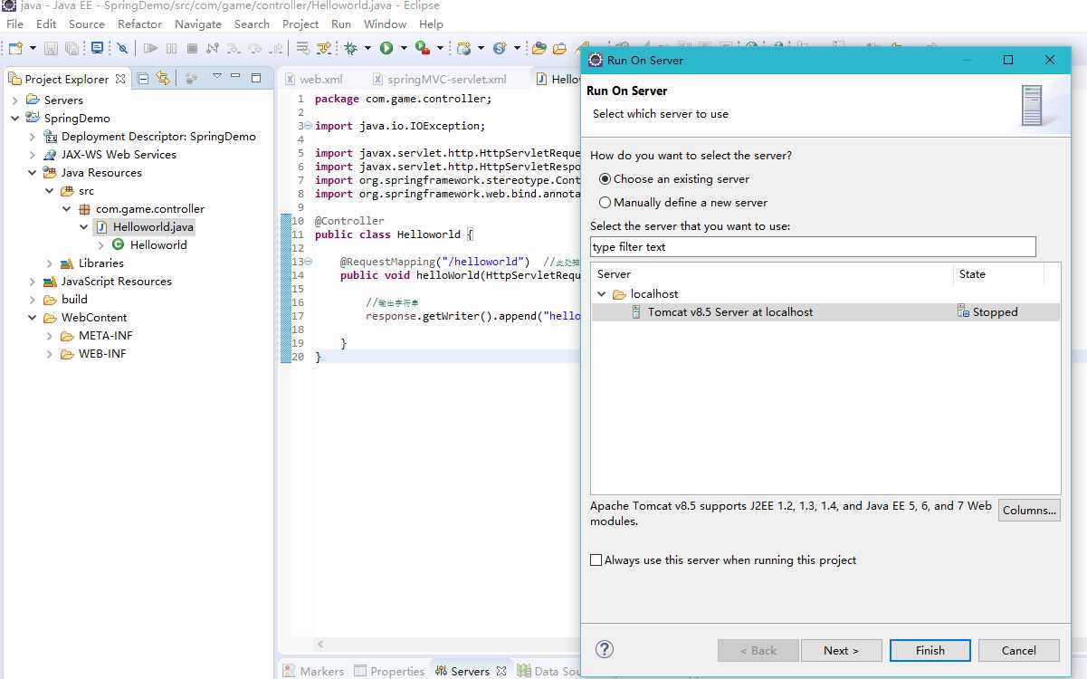Collapse the WebContent folder
Image resolution: width=1087 pixels, height=679 pixels.
(x=33, y=317)
